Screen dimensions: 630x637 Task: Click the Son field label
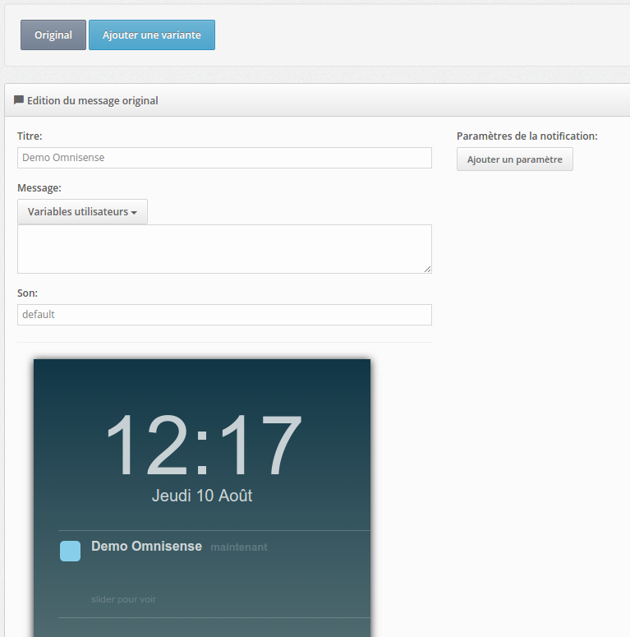[x=28, y=293]
